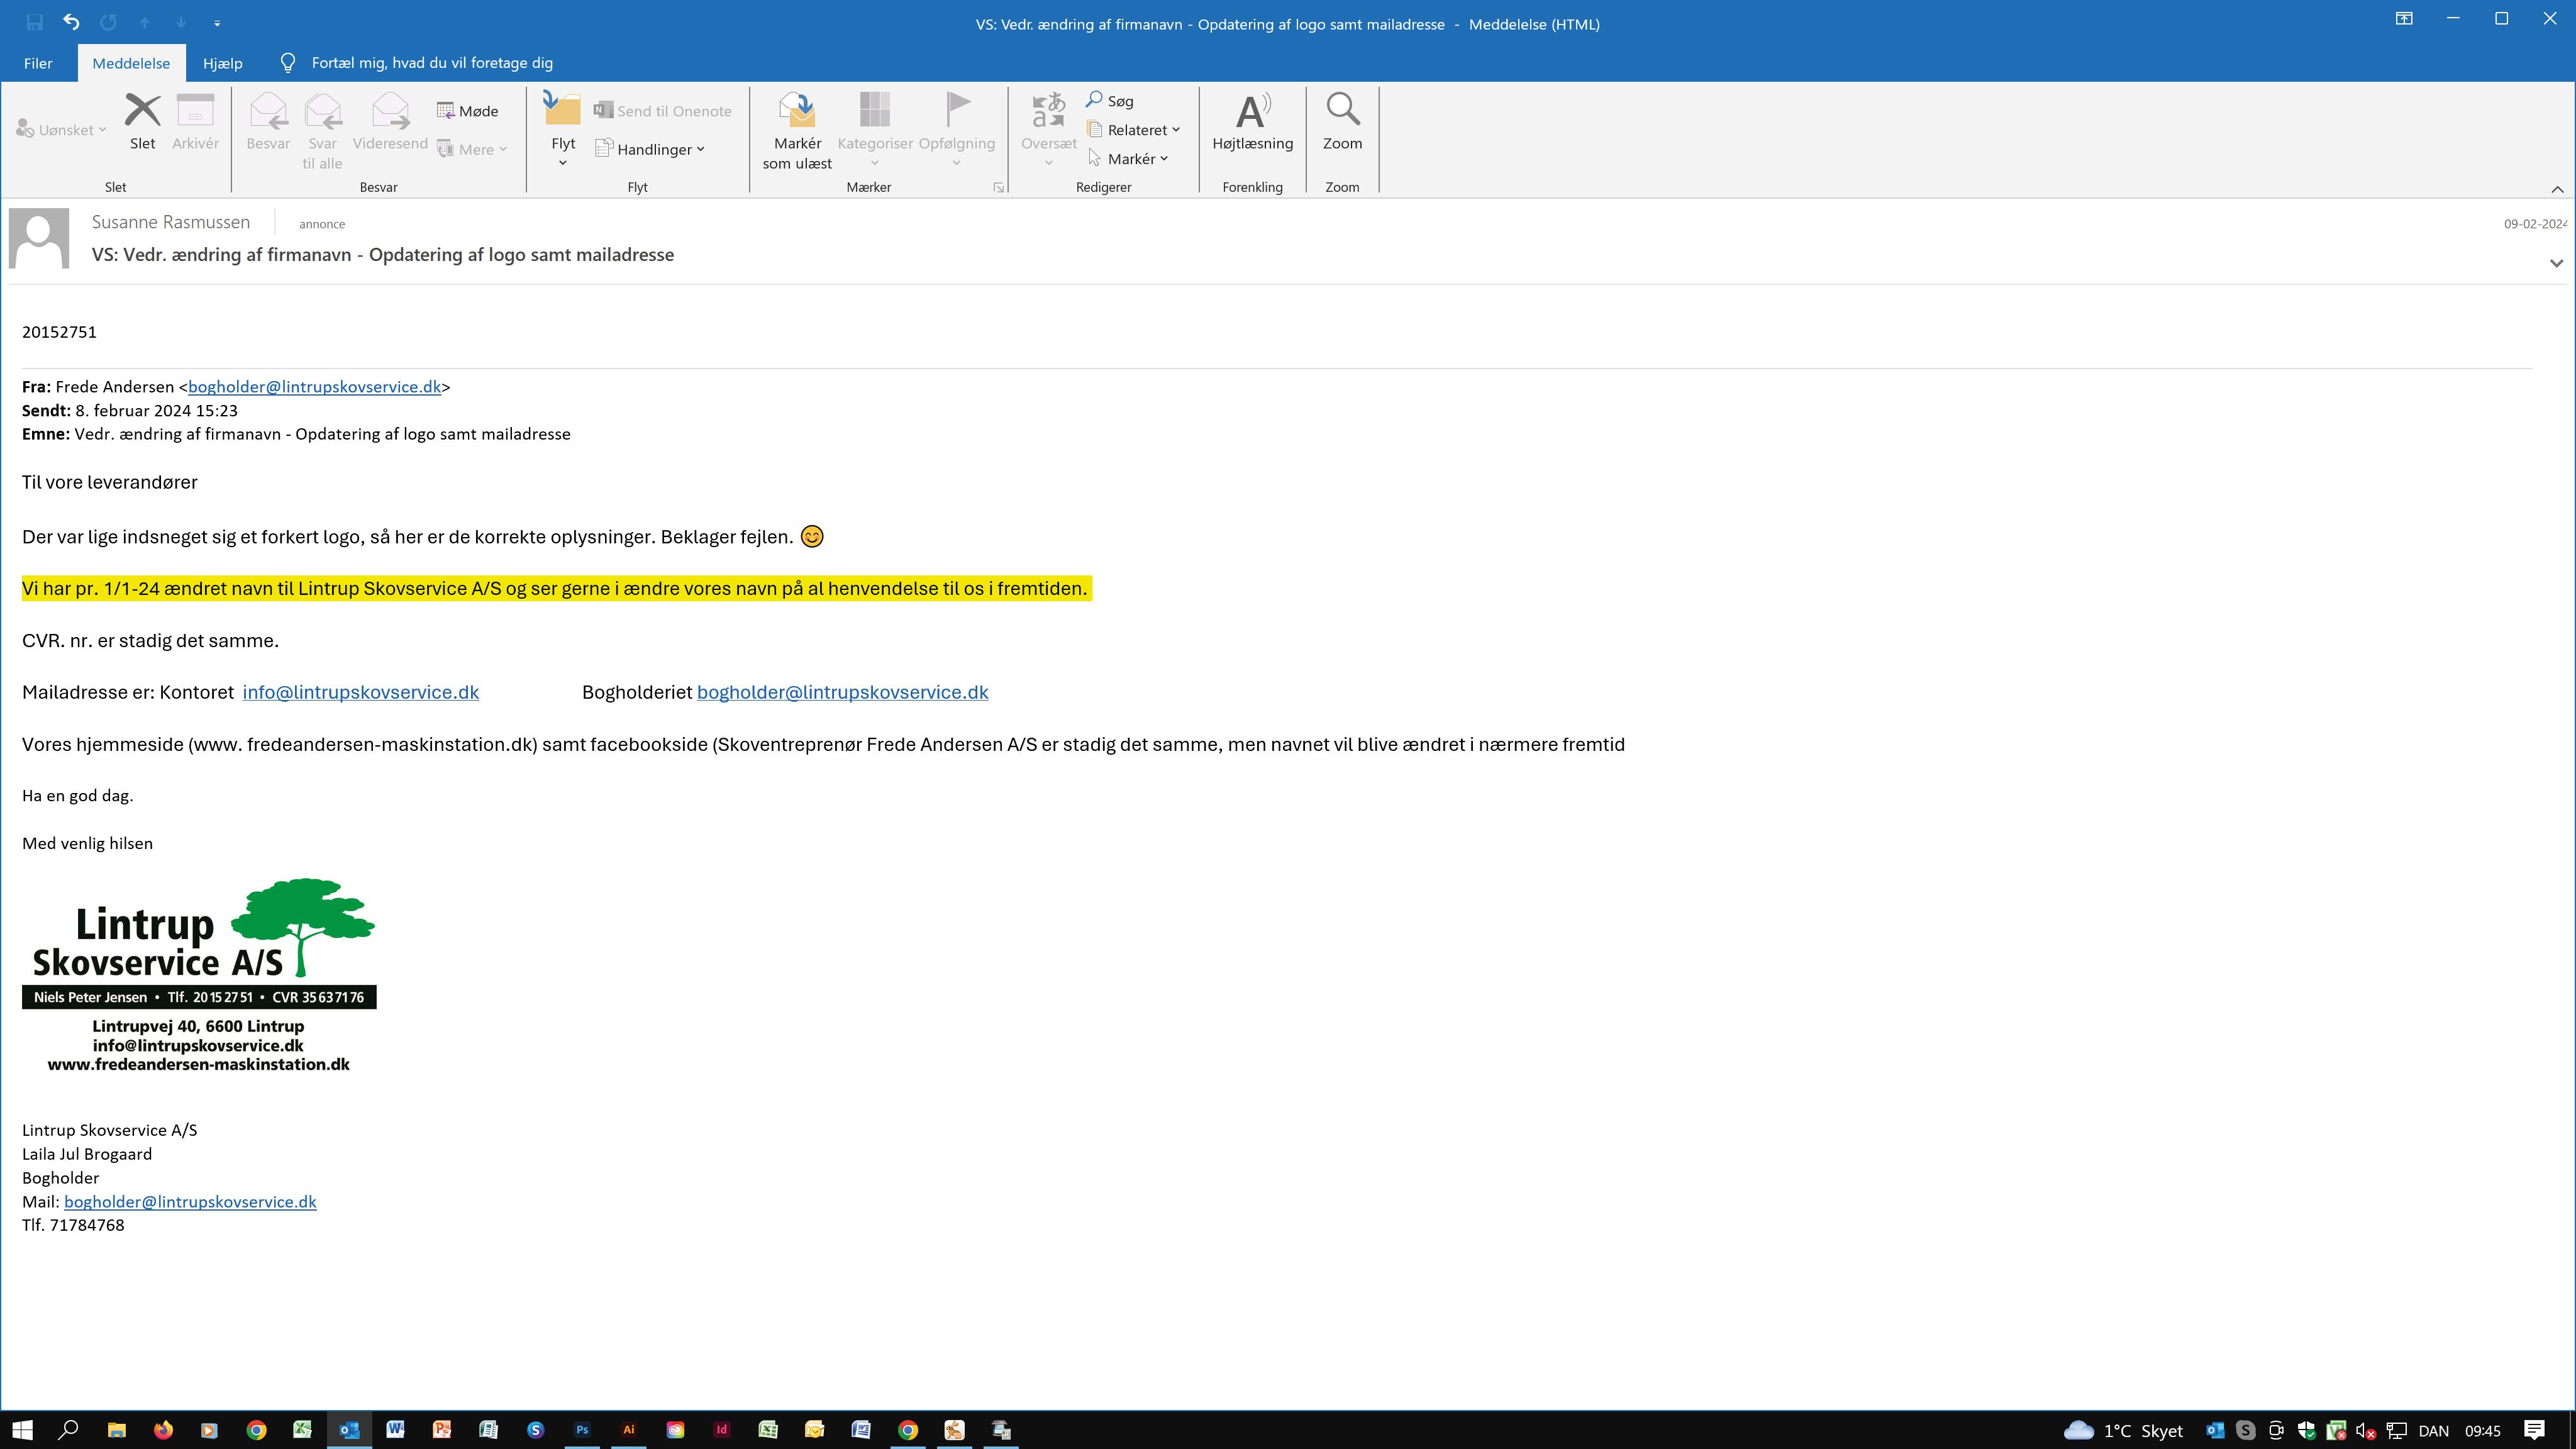Image resolution: width=2576 pixels, height=1449 pixels.
Task: Switch to the Hjælp tab
Action: (x=222, y=63)
